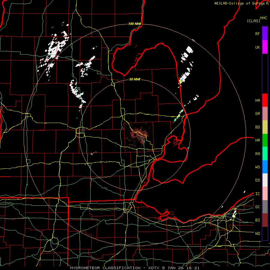Image resolution: width=270 pixels, height=270 pixels.
Task: Click the UK magenta legend swatch
Action: pyautogui.click(x=265, y=47)
